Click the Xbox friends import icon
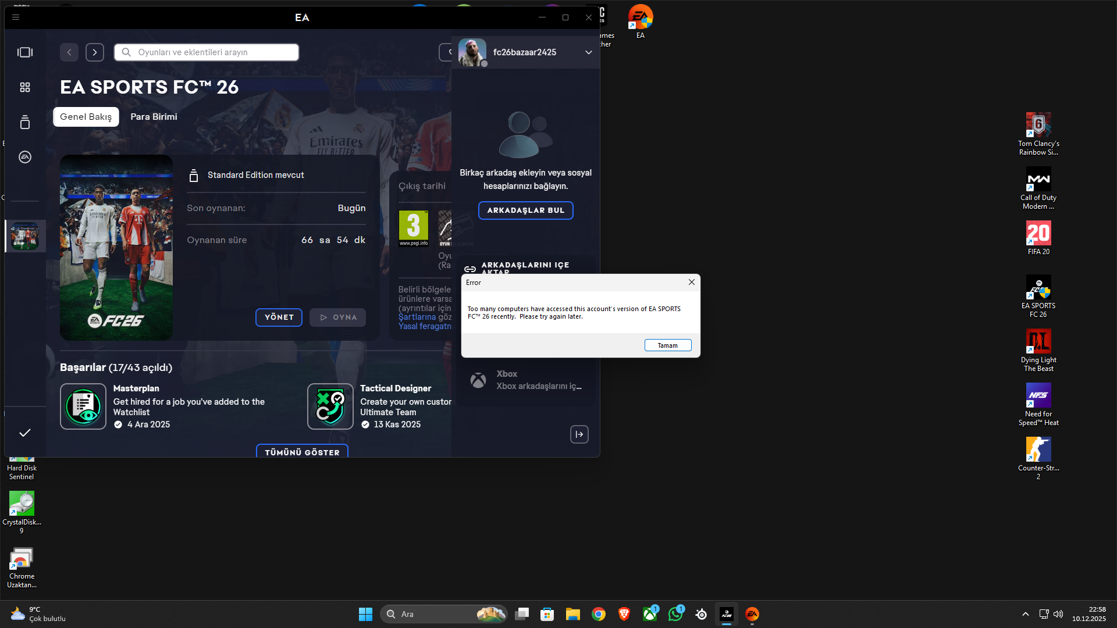The image size is (1117, 628). coord(478,380)
